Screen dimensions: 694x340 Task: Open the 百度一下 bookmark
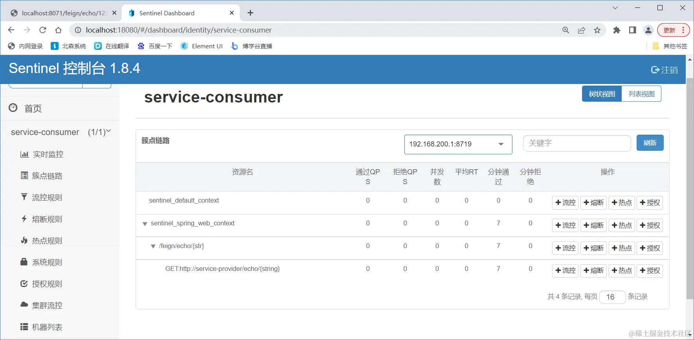[x=155, y=46]
